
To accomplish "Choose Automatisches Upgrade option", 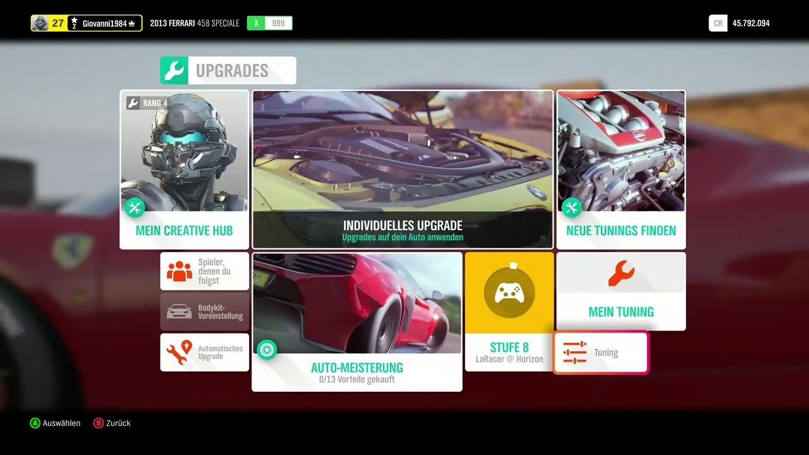I will pos(205,352).
